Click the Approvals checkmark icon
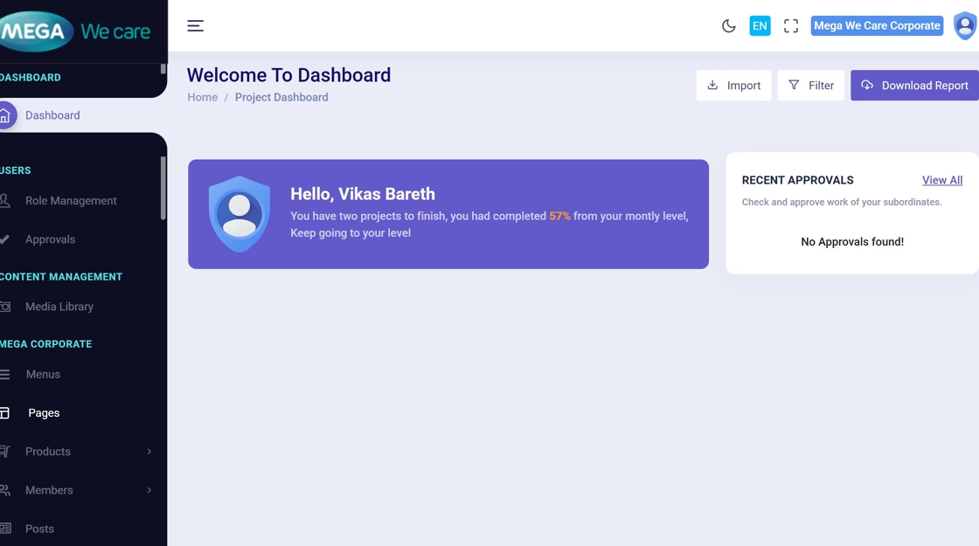 point(5,239)
